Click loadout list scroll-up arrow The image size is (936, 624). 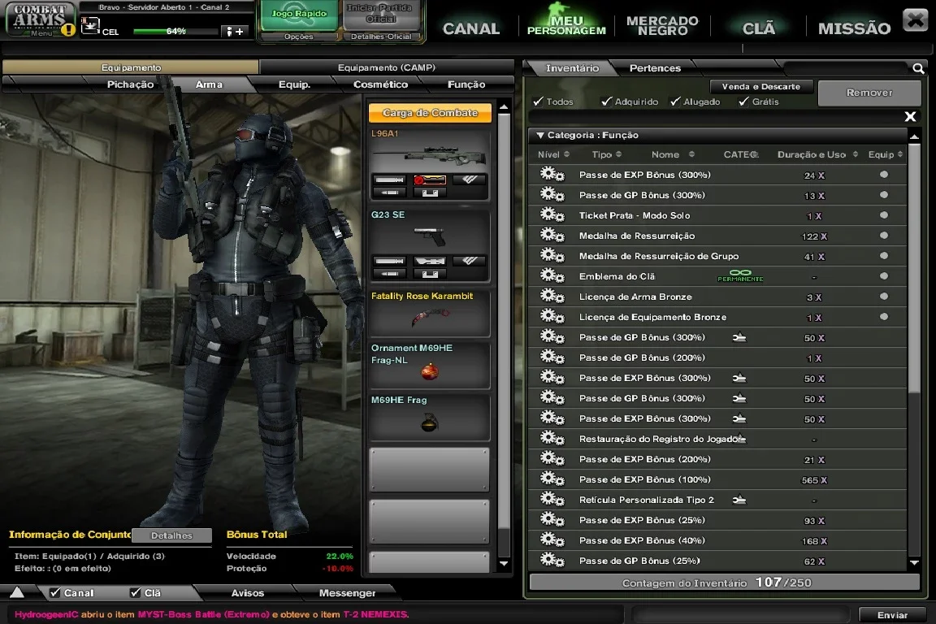pyautogui.click(x=504, y=107)
